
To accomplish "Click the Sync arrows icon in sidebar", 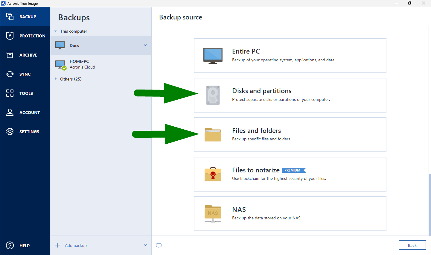I will 10,74.
